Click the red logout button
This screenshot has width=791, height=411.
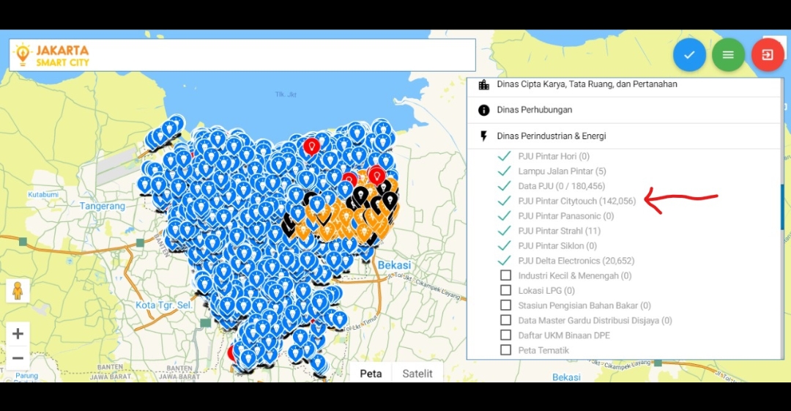point(767,55)
